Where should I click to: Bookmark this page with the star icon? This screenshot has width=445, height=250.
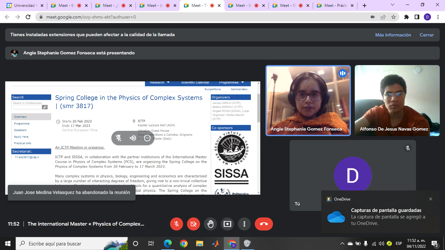tap(394, 17)
